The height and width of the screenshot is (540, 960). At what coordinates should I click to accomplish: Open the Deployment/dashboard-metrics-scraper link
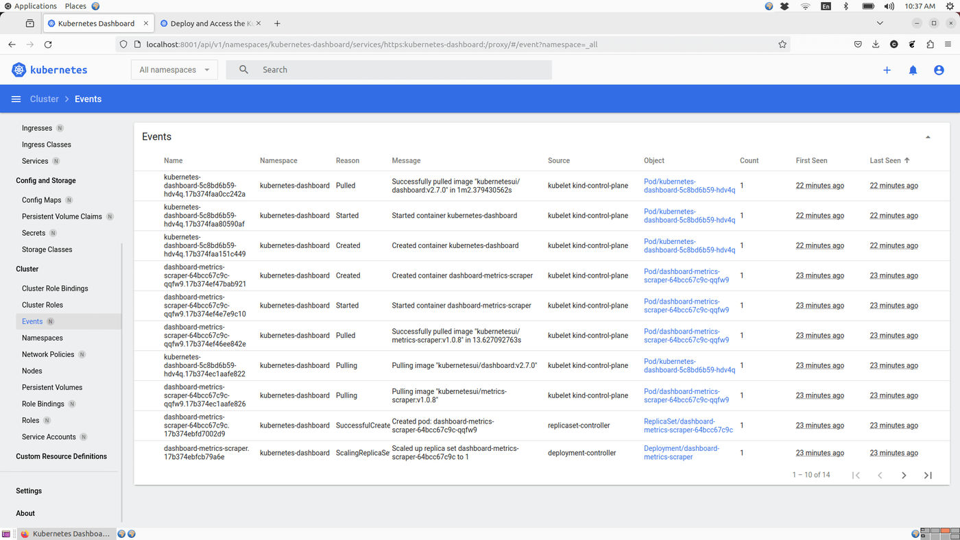pyautogui.click(x=682, y=453)
